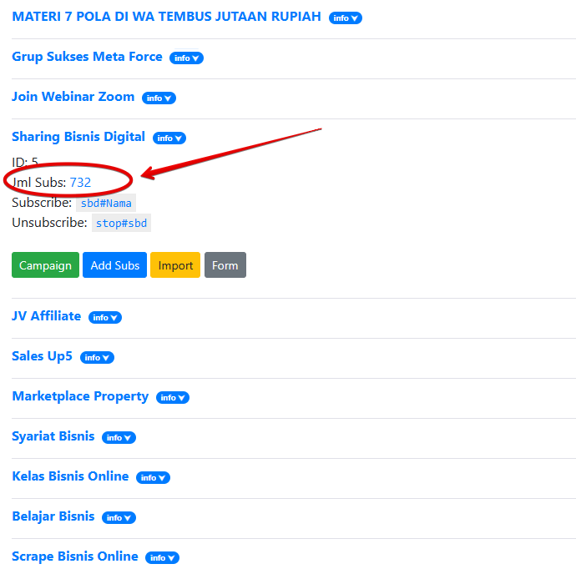
Task: Open info dropdown for JV Affiliate
Action: (x=105, y=318)
